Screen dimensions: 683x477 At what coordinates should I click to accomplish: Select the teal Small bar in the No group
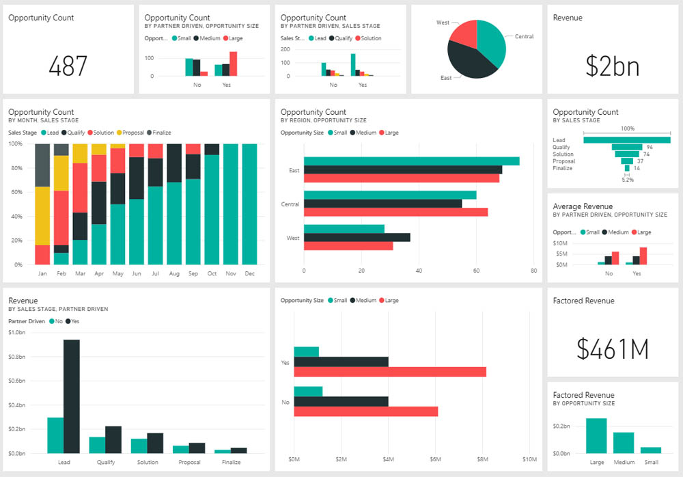[308, 392]
